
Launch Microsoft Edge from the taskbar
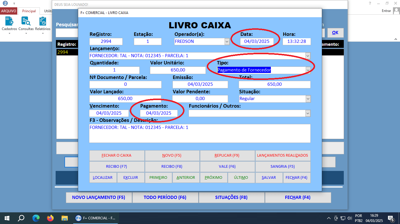click(36, 218)
